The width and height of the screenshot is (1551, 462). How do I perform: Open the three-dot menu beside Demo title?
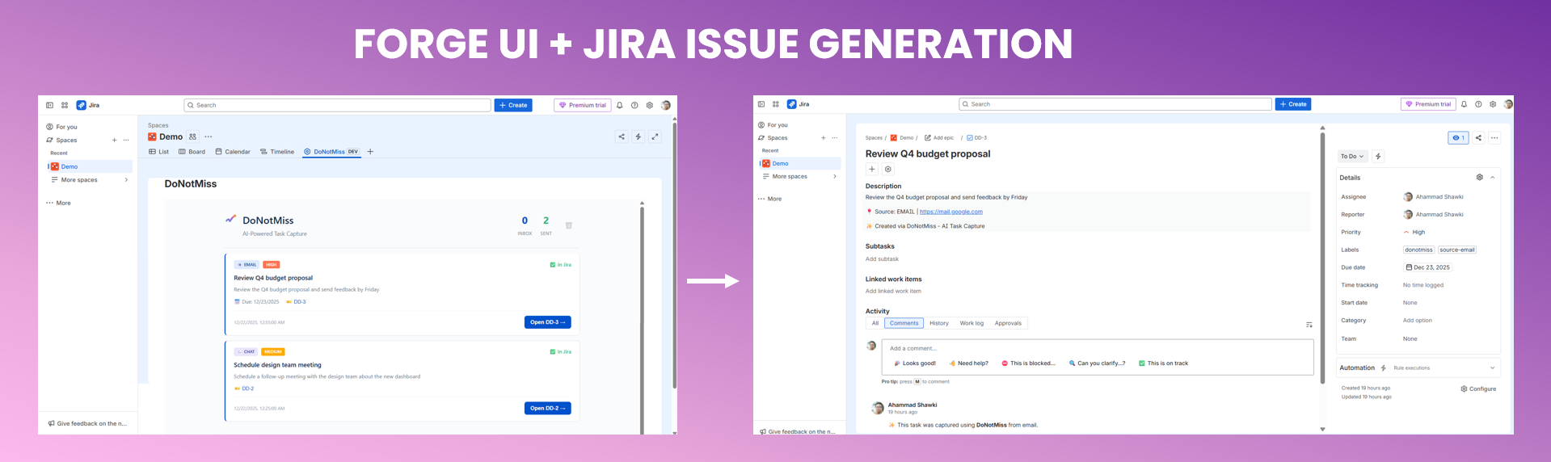click(209, 136)
